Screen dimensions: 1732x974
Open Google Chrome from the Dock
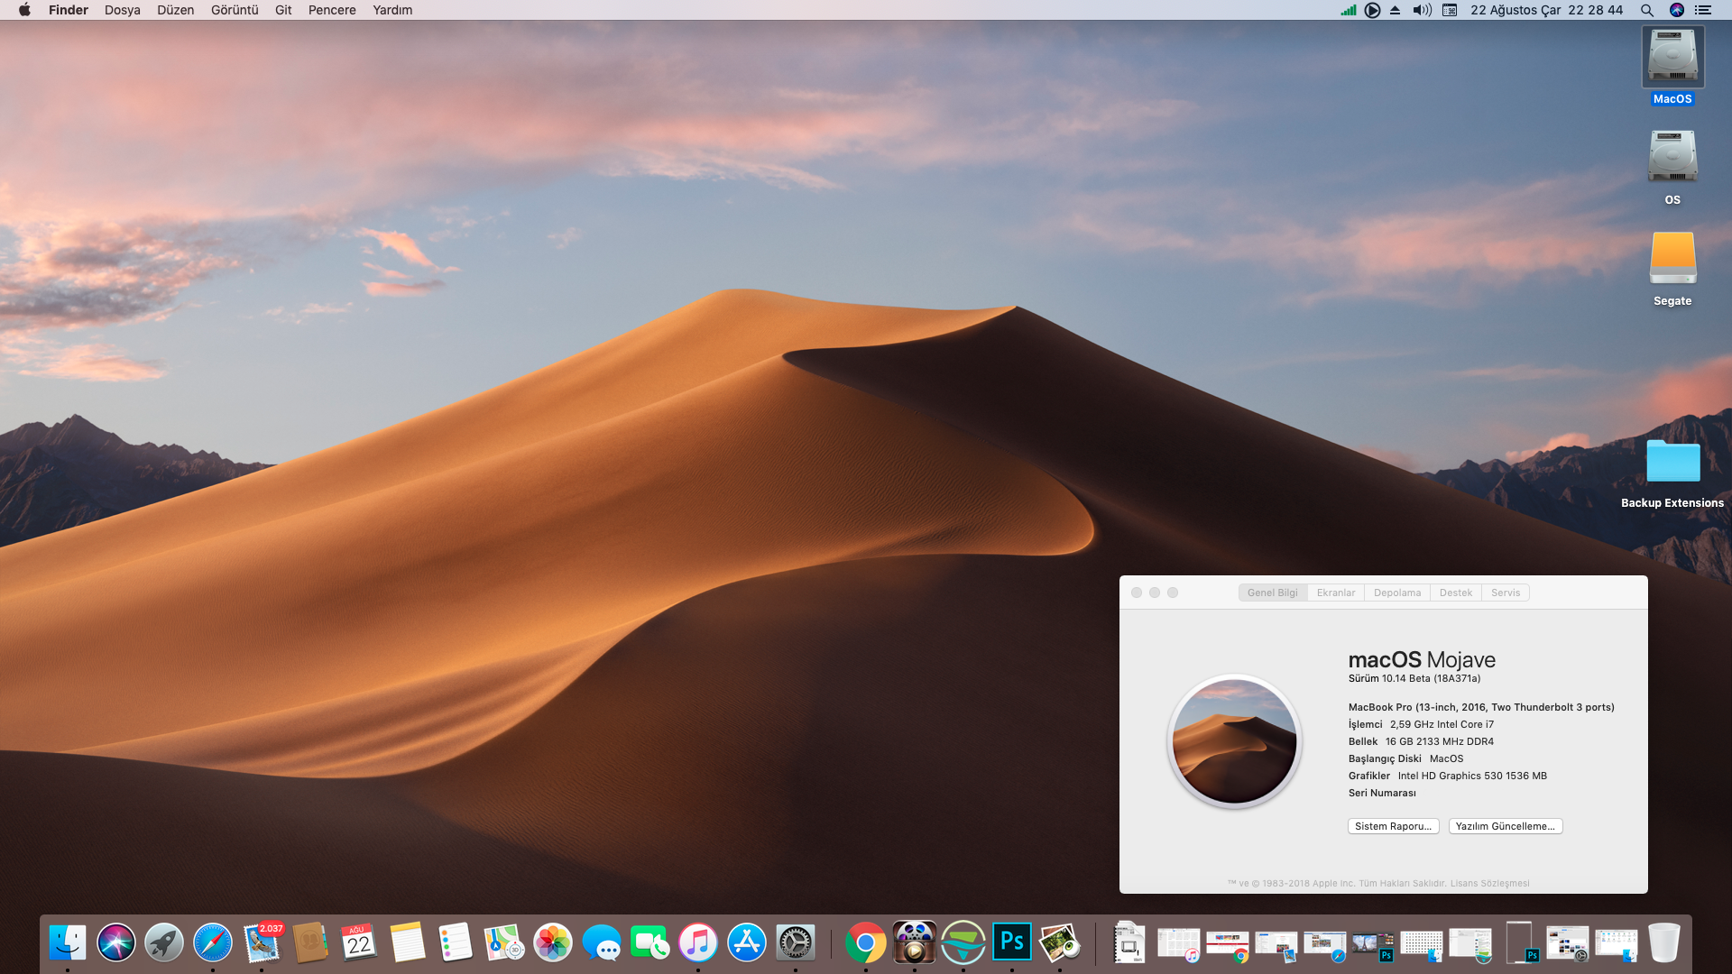(866, 942)
